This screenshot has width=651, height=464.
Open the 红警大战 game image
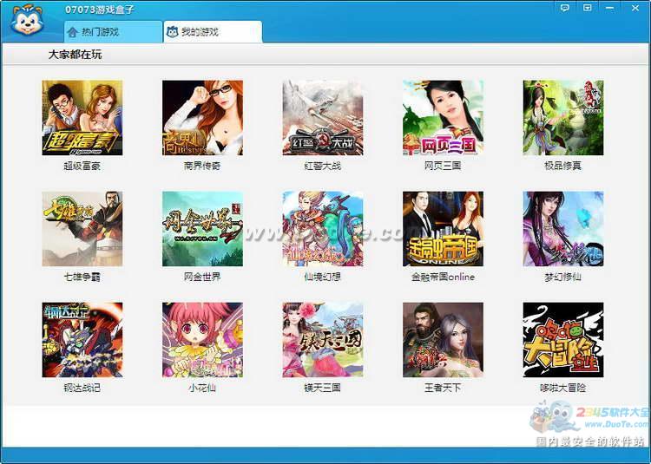click(x=323, y=118)
